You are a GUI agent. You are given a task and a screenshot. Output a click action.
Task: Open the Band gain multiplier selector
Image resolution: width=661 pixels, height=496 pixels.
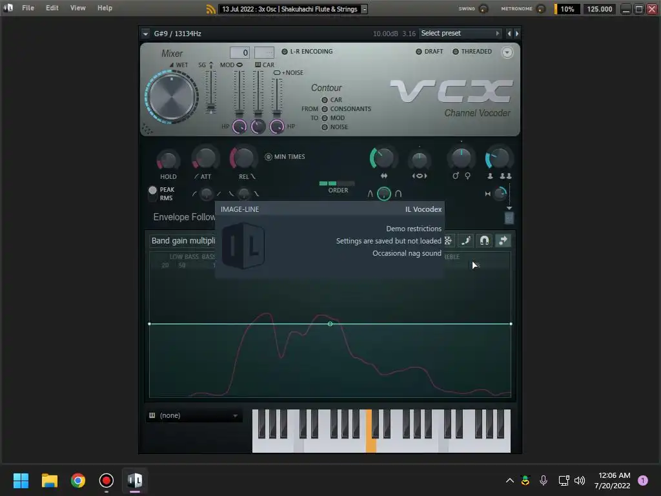pos(183,240)
